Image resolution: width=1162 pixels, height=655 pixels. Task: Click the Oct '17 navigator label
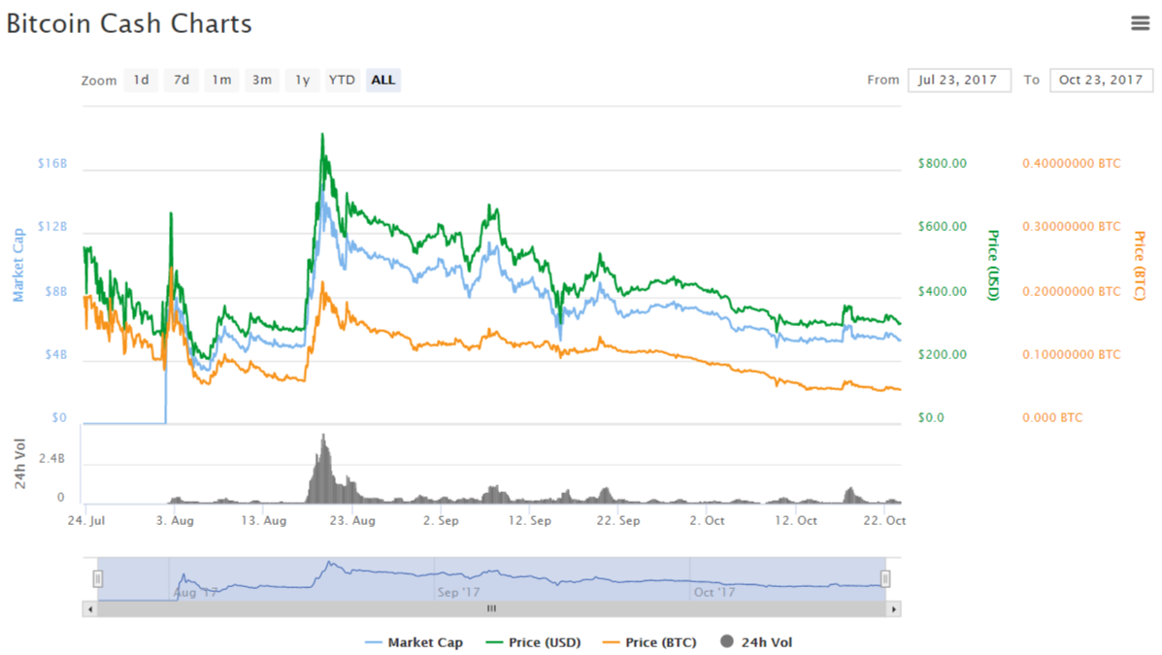(x=714, y=592)
